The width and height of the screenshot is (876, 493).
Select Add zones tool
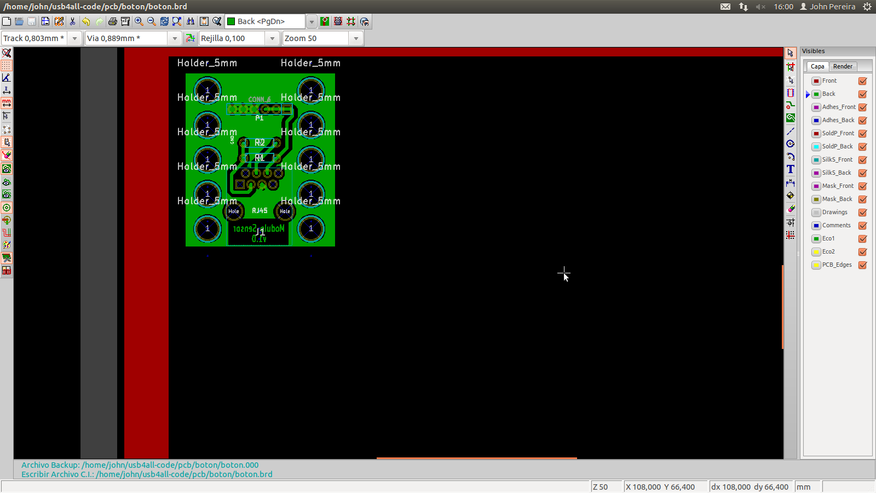[x=791, y=118]
